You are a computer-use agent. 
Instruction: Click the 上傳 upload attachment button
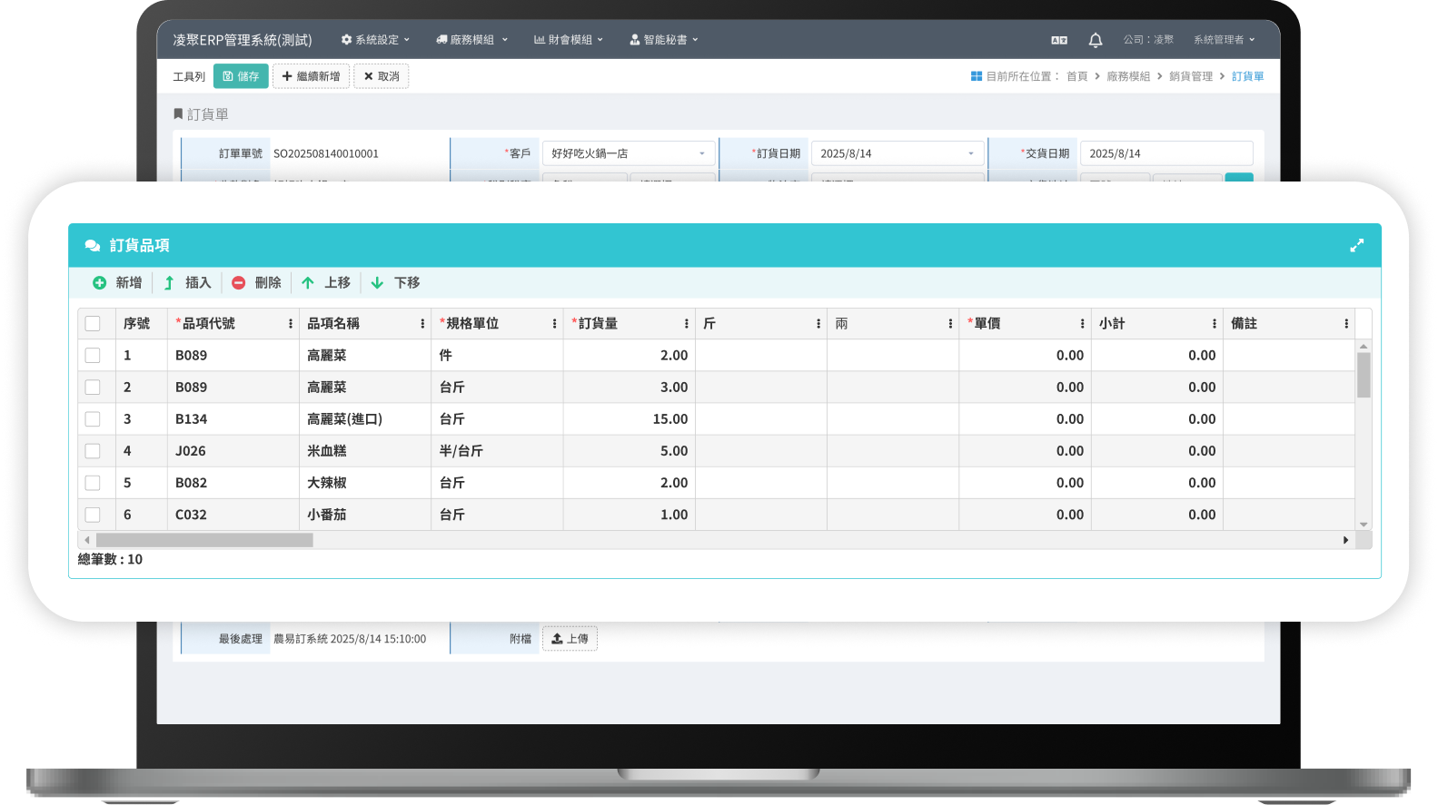570,639
